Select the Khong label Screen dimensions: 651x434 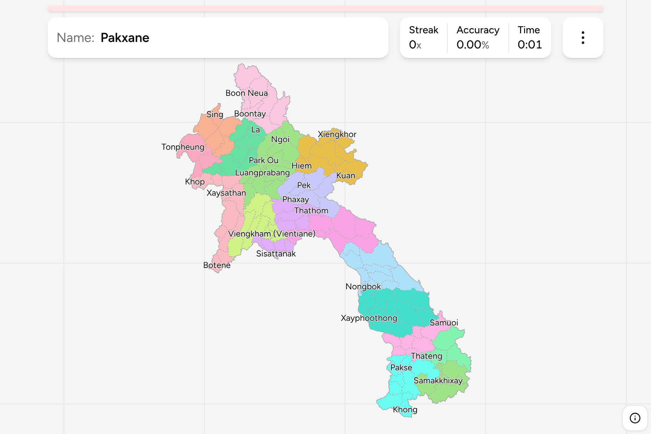[405, 410]
